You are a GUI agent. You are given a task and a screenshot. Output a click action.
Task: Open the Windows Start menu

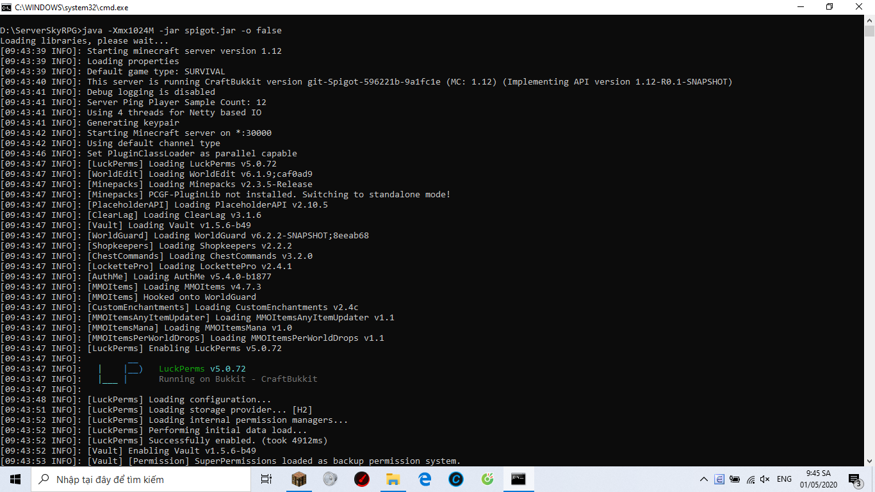tap(15, 479)
